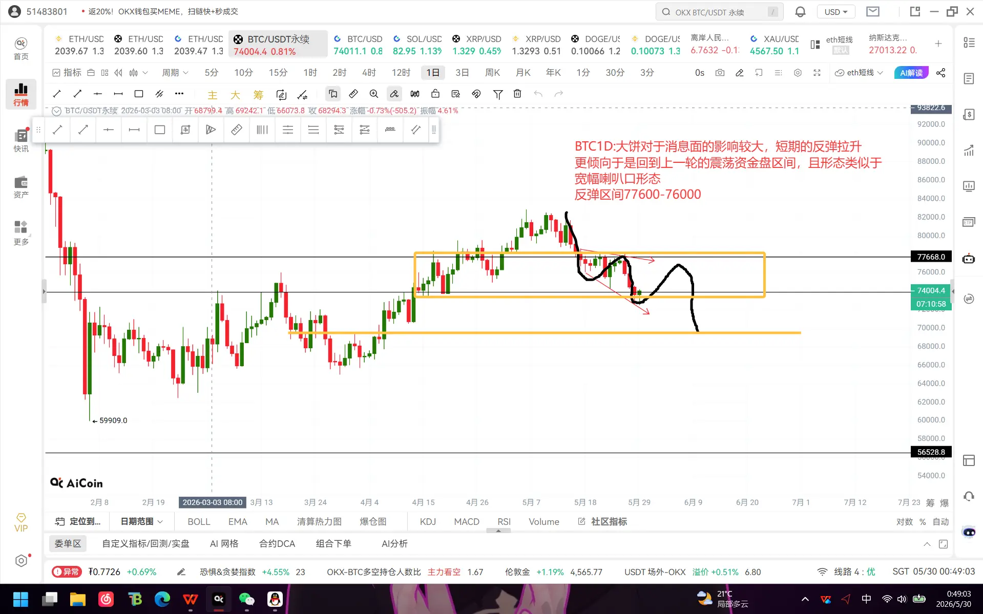Toggle the 大 large-order overlay
This screenshot has width=983, height=614.
coord(235,95)
